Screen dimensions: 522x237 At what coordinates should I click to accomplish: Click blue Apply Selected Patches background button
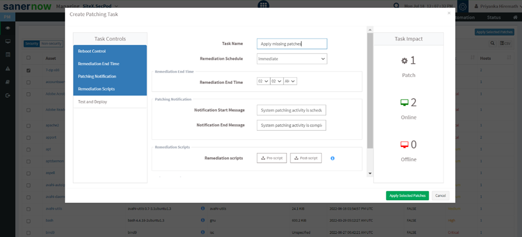[x=495, y=32]
